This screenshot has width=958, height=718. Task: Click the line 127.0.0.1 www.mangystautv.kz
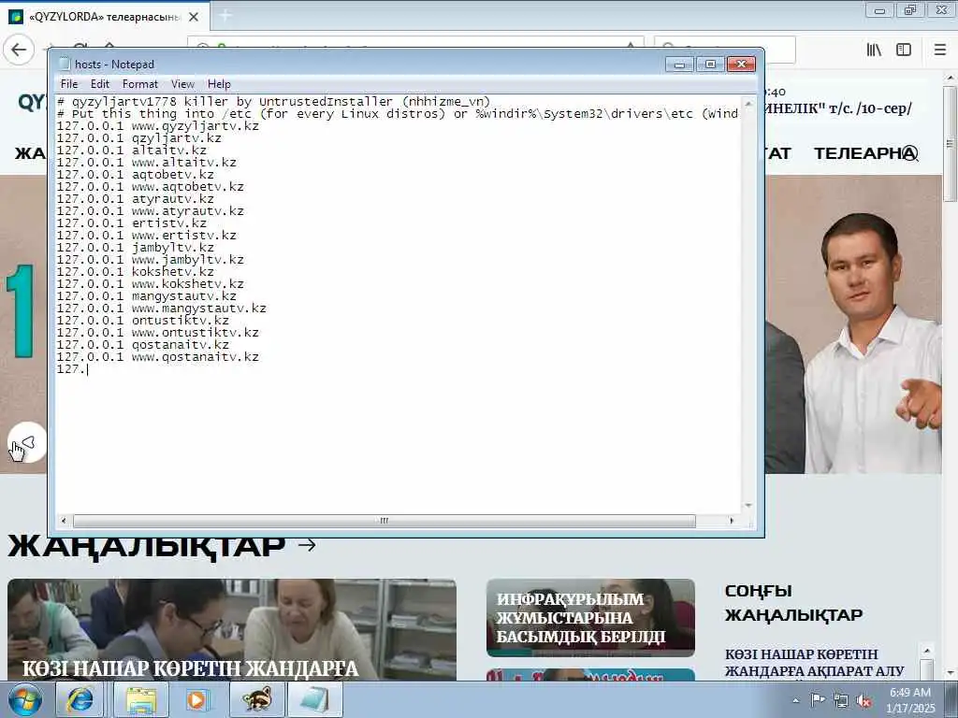(161, 309)
